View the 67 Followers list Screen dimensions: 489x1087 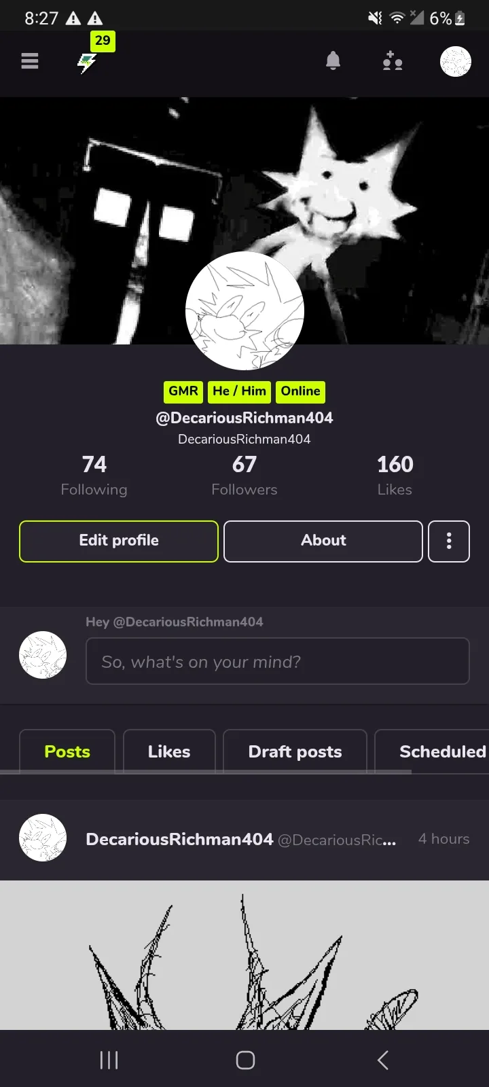tap(244, 476)
